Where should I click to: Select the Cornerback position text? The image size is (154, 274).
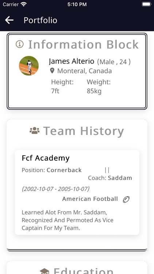pos(64,170)
